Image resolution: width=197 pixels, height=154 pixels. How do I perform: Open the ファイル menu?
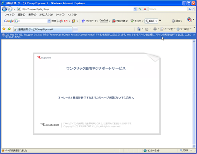pyautogui.click(x=10, y=15)
